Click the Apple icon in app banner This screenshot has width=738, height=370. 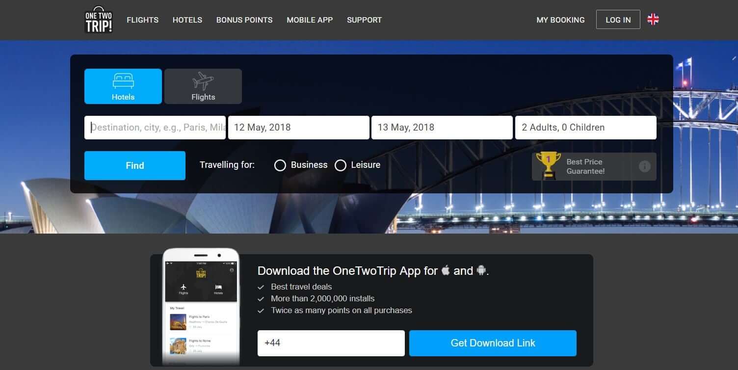(446, 270)
